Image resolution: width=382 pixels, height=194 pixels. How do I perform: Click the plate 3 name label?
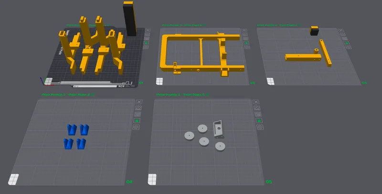277,25
